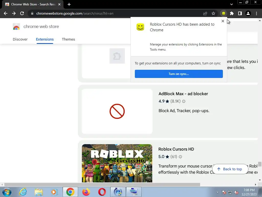Click the horizontal scrollbar thumb
Image resolution: width=262 pixels, height=197 pixels.
click(102, 185)
